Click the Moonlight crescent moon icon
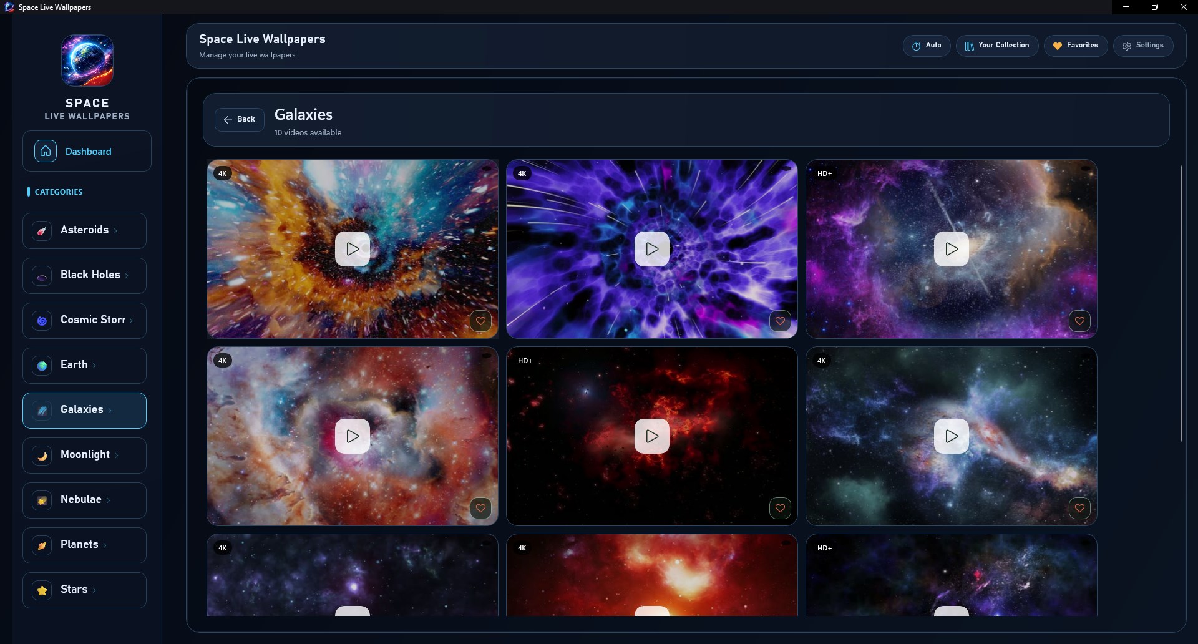Screen dimensions: 1198x644 click(x=42, y=456)
